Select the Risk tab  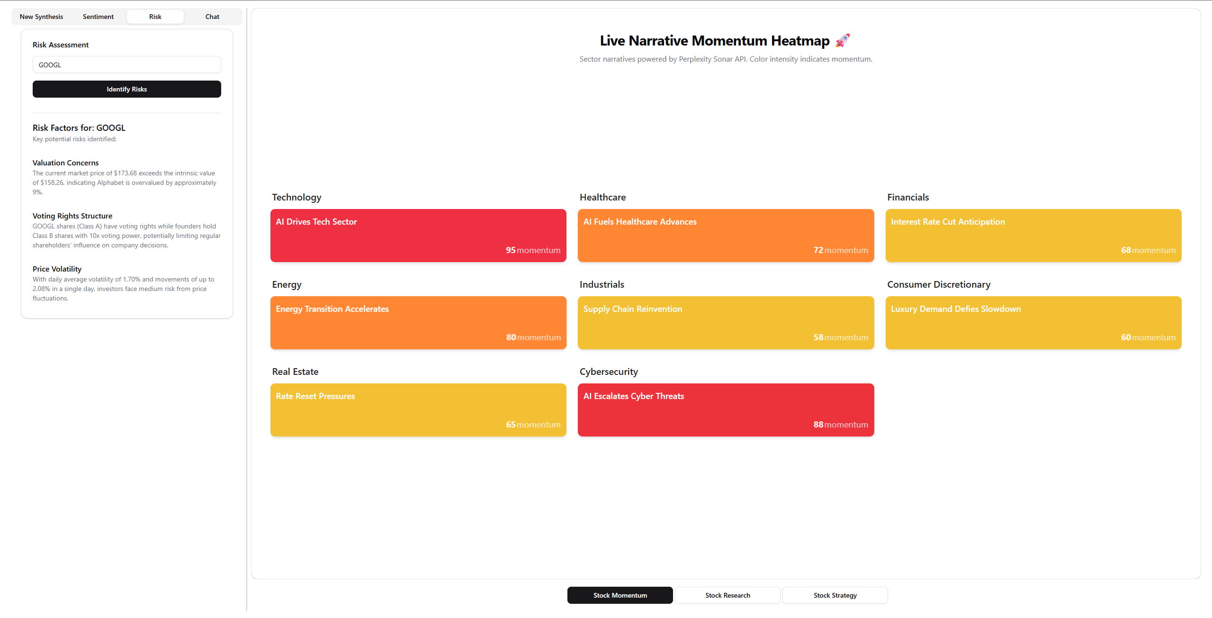[155, 17]
